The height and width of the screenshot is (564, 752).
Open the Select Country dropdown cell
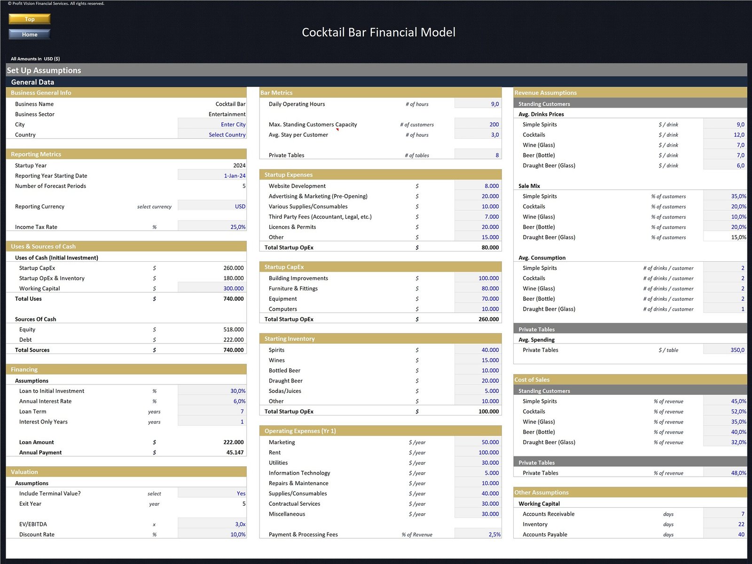click(x=212, y=135)
